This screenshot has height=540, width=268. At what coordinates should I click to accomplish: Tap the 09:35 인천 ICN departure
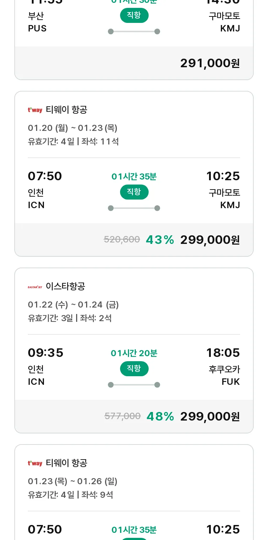[45, 367]
